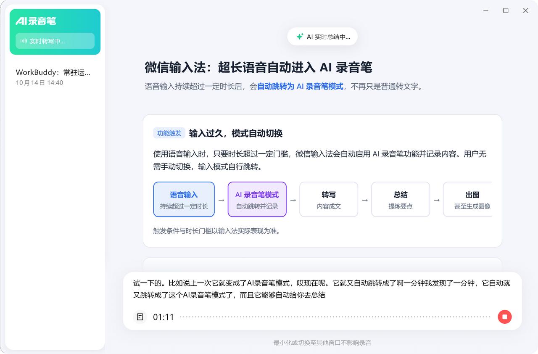Click the 01:11 recording timer
This screenshot has width=538, height=354.
(164, 317)
